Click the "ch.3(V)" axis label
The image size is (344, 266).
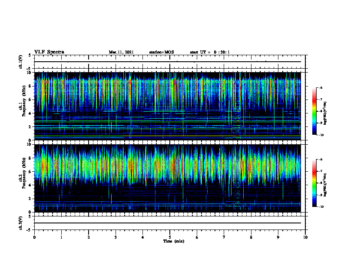(x=20, y=223)
